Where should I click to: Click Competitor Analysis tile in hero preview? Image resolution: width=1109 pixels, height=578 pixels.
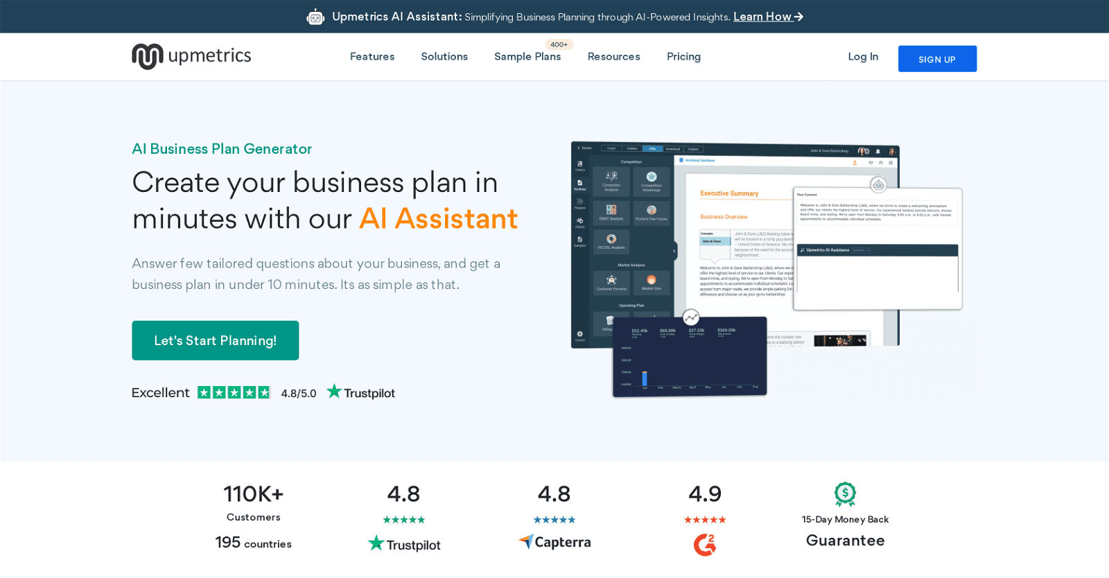tap(611, 182)
